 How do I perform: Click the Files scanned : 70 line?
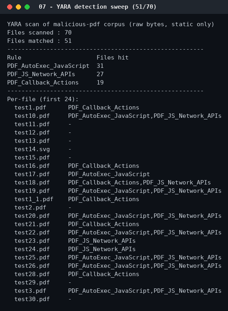click(40, 33)
